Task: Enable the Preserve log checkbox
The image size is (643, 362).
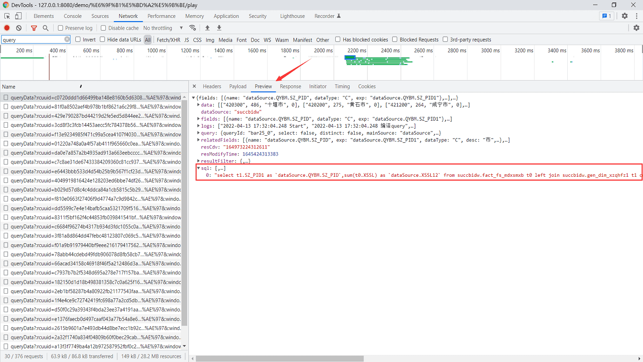Action: click(x=60, y=28)
